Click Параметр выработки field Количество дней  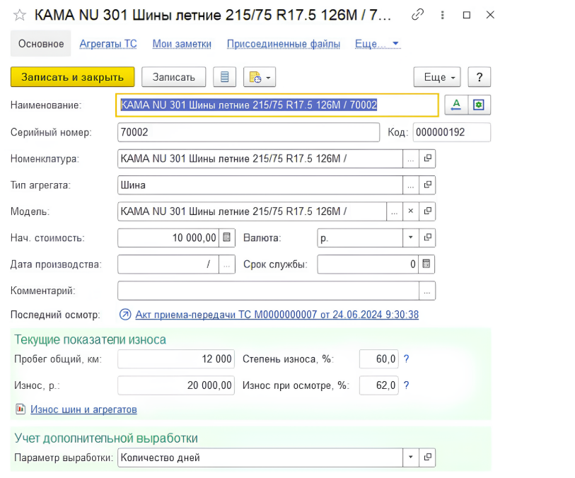point(260,457)
